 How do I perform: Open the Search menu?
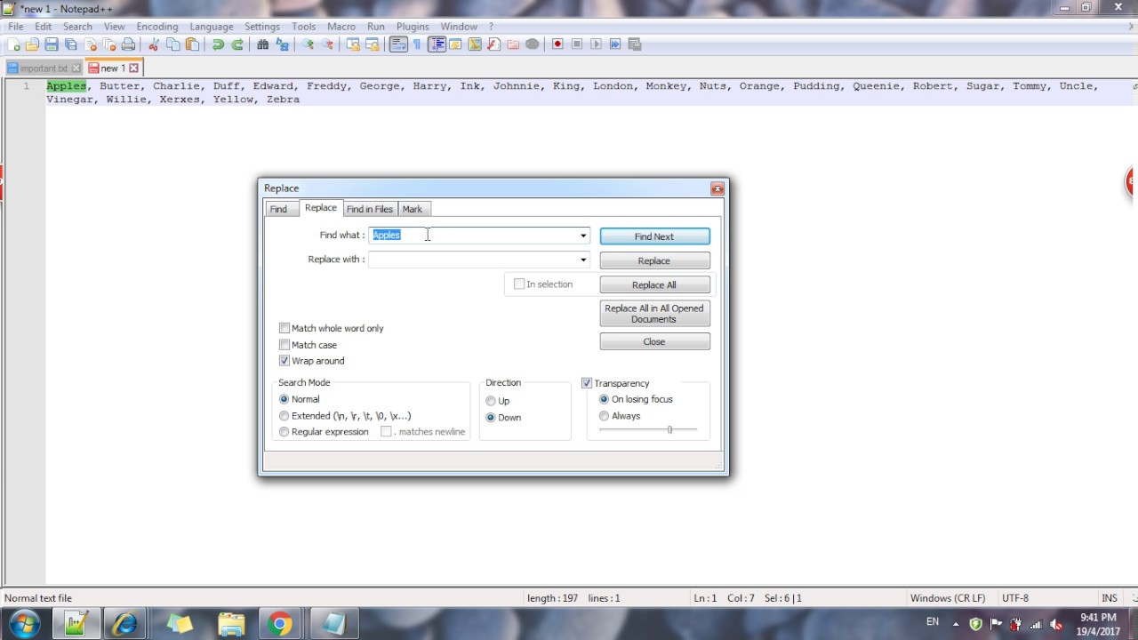(x=77, y=27)
